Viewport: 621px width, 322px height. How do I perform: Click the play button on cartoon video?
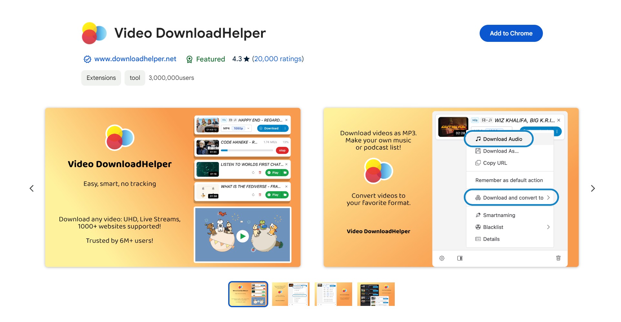click(243, 236)
